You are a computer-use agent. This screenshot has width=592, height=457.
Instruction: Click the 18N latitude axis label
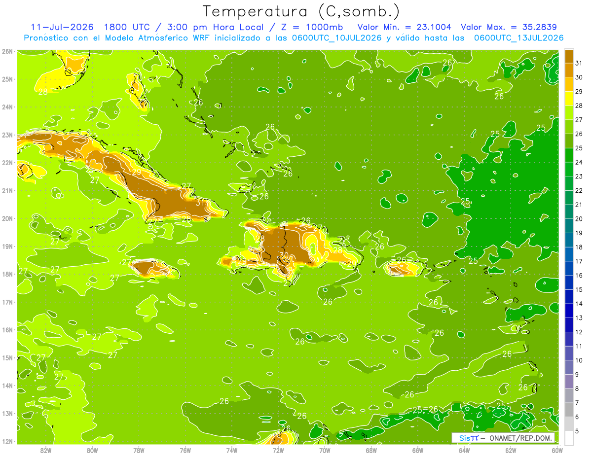(7, 274)
